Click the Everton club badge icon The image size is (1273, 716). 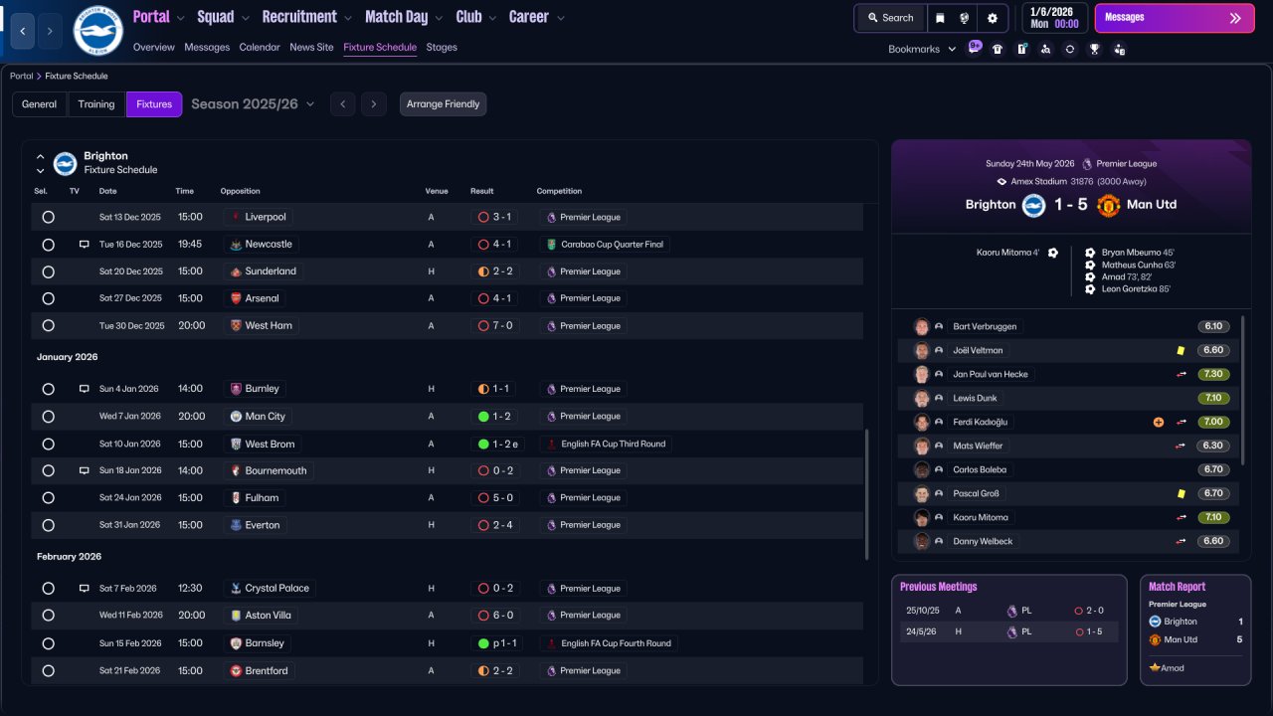pyautogui.click(x=236, y=525)
